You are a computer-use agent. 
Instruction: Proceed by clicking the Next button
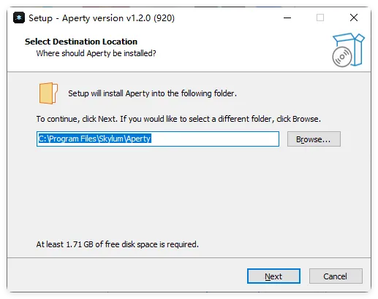coord(273,276)
